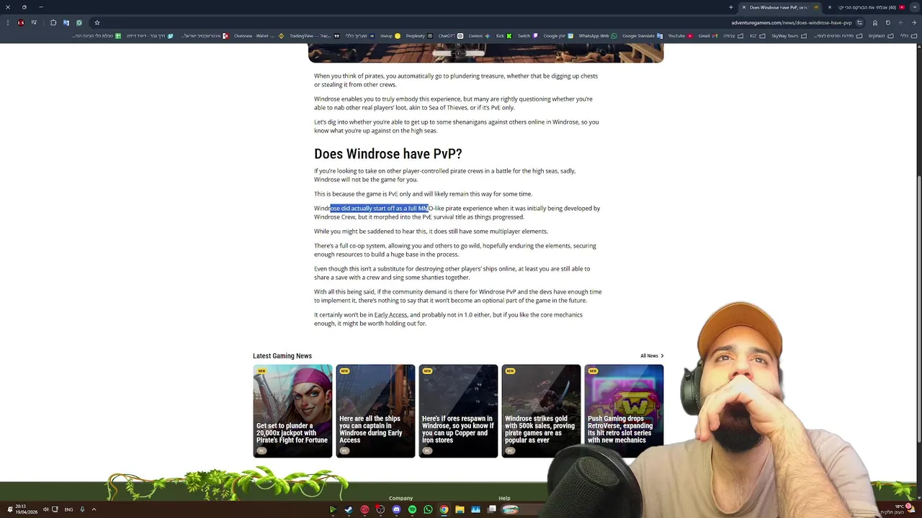
Task: Open Google Chrome from the taskbar
Action: point(444,509)
